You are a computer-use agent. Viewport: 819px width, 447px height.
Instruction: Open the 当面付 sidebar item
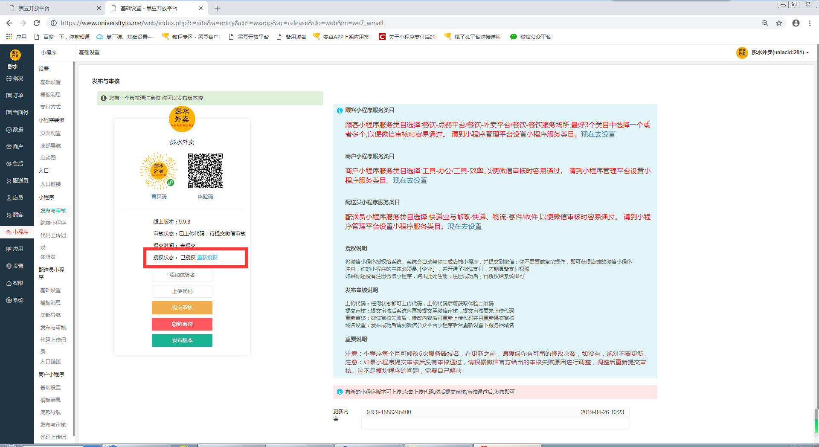point(17,113)
